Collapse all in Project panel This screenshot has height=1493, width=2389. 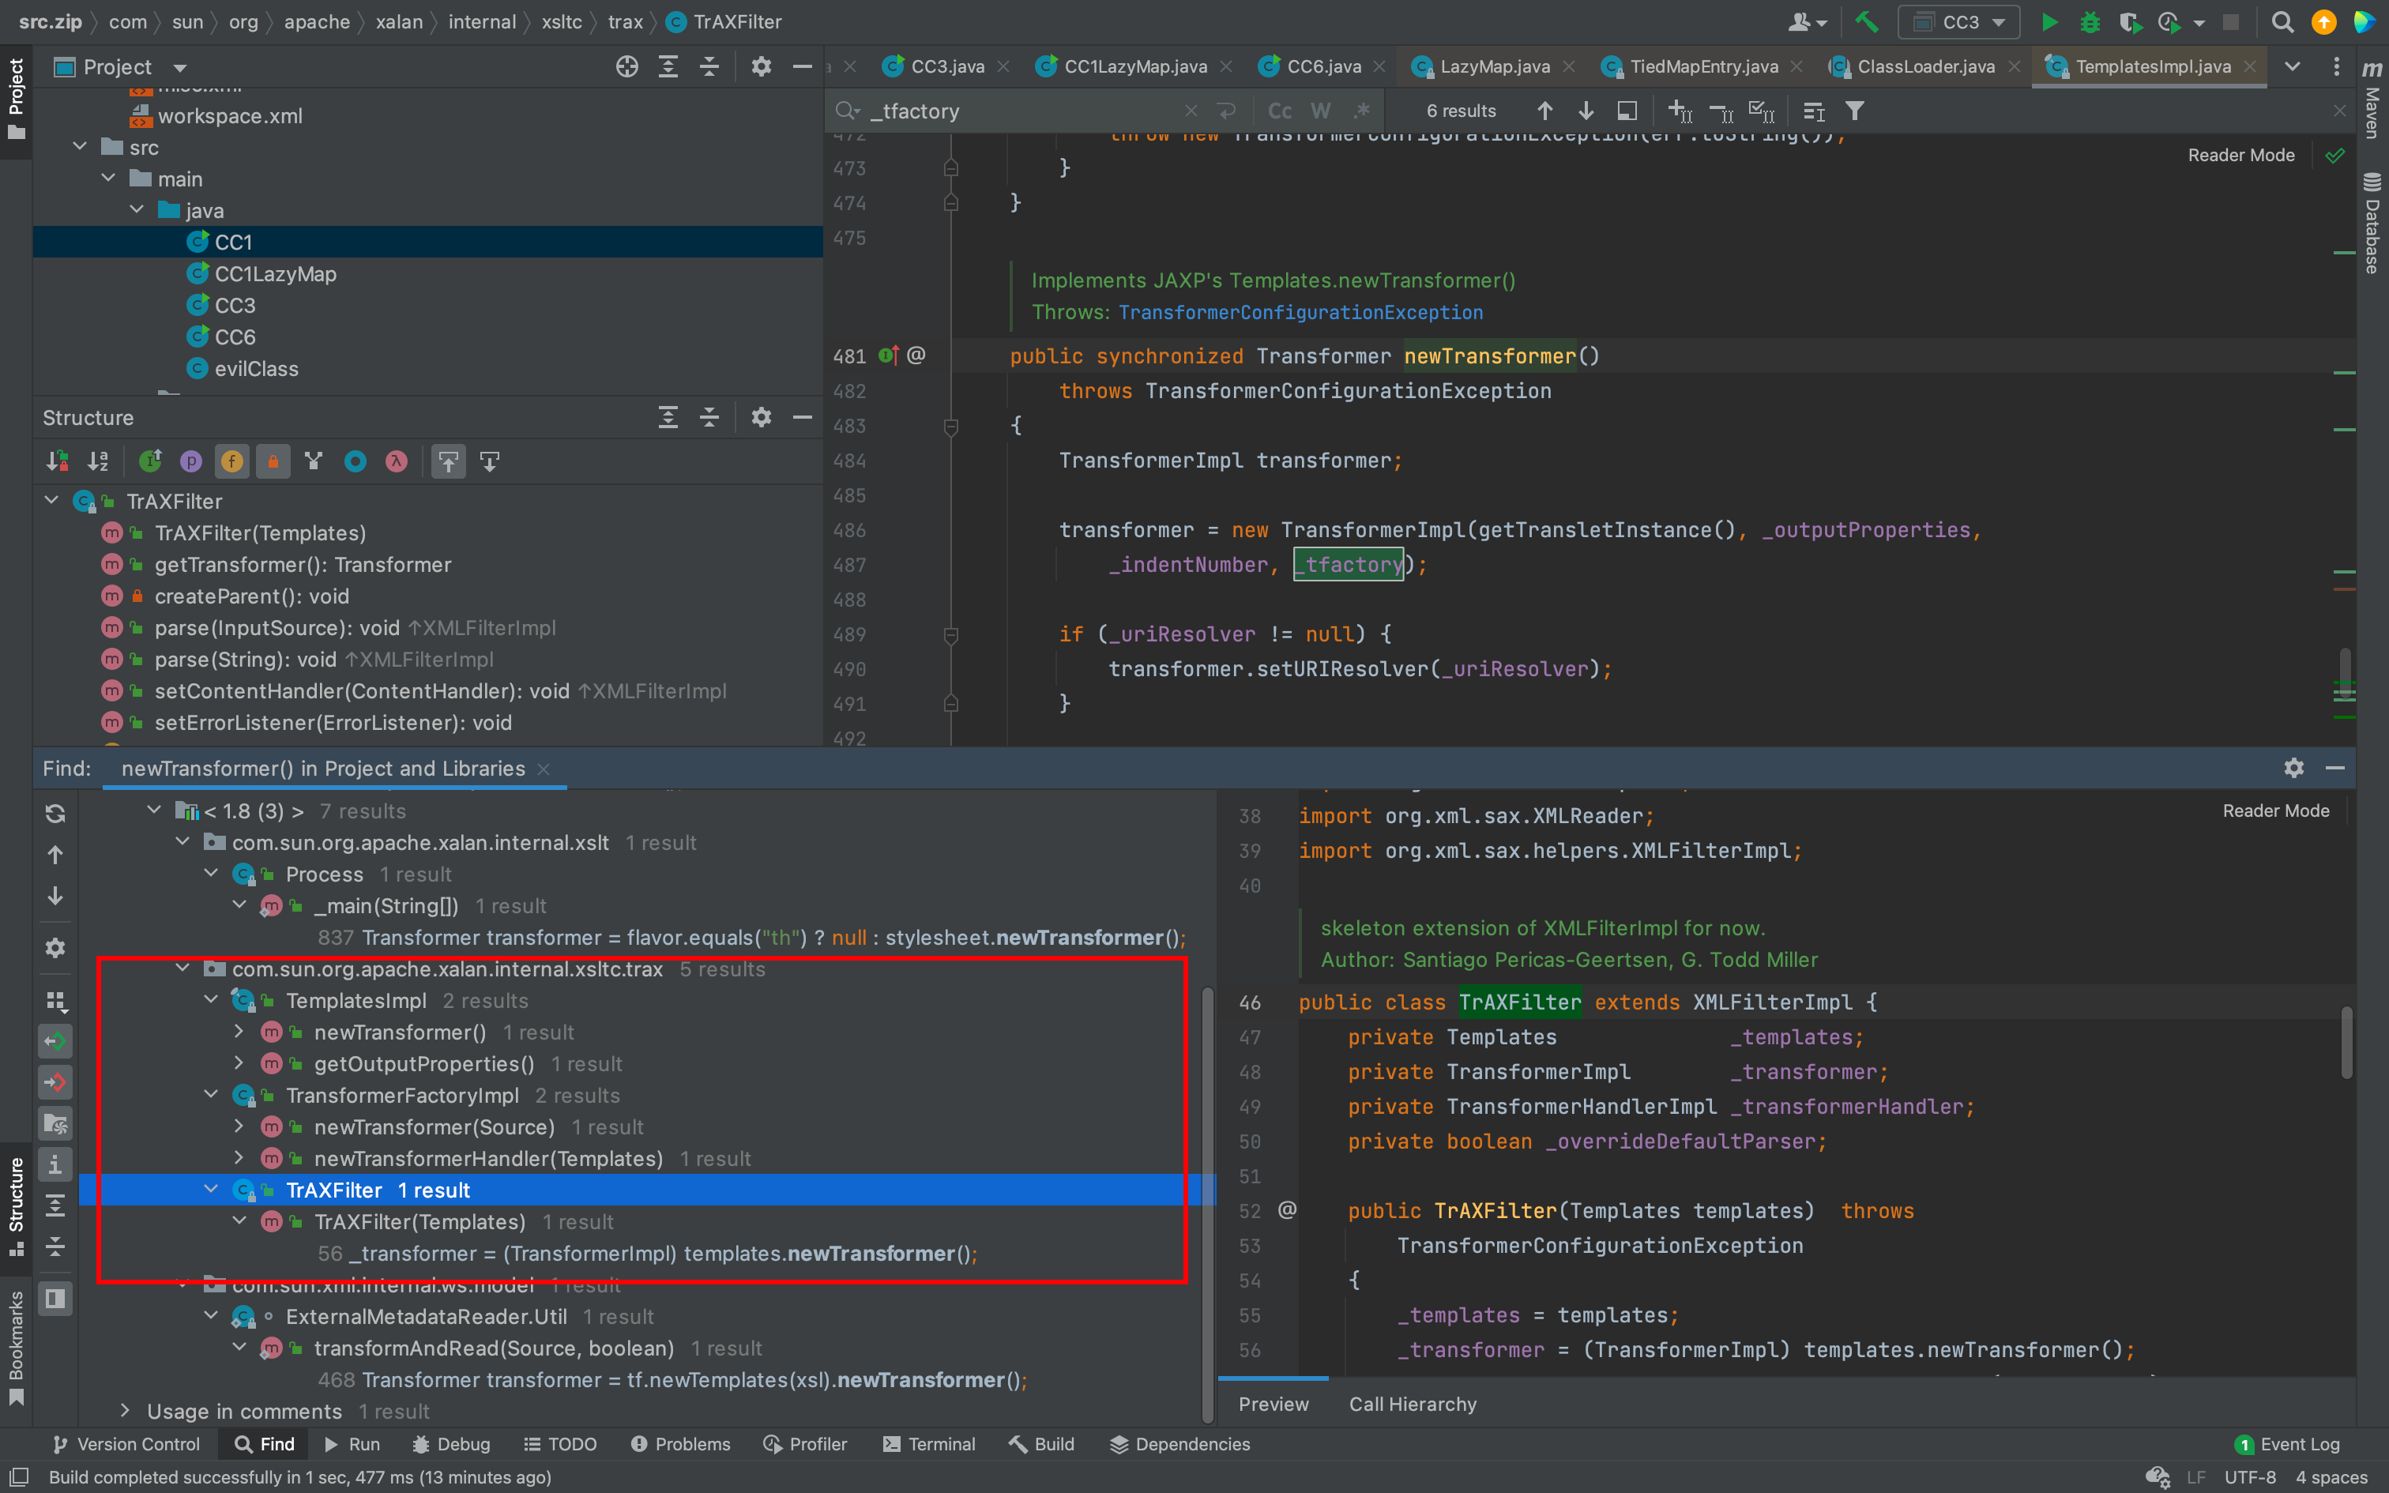point(709,67)
